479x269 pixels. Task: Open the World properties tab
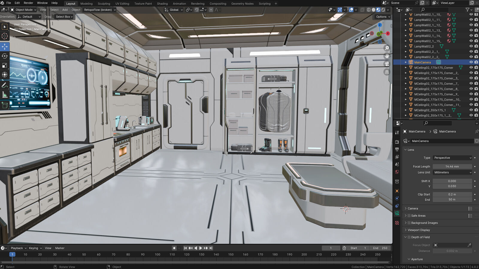[397, 172]
